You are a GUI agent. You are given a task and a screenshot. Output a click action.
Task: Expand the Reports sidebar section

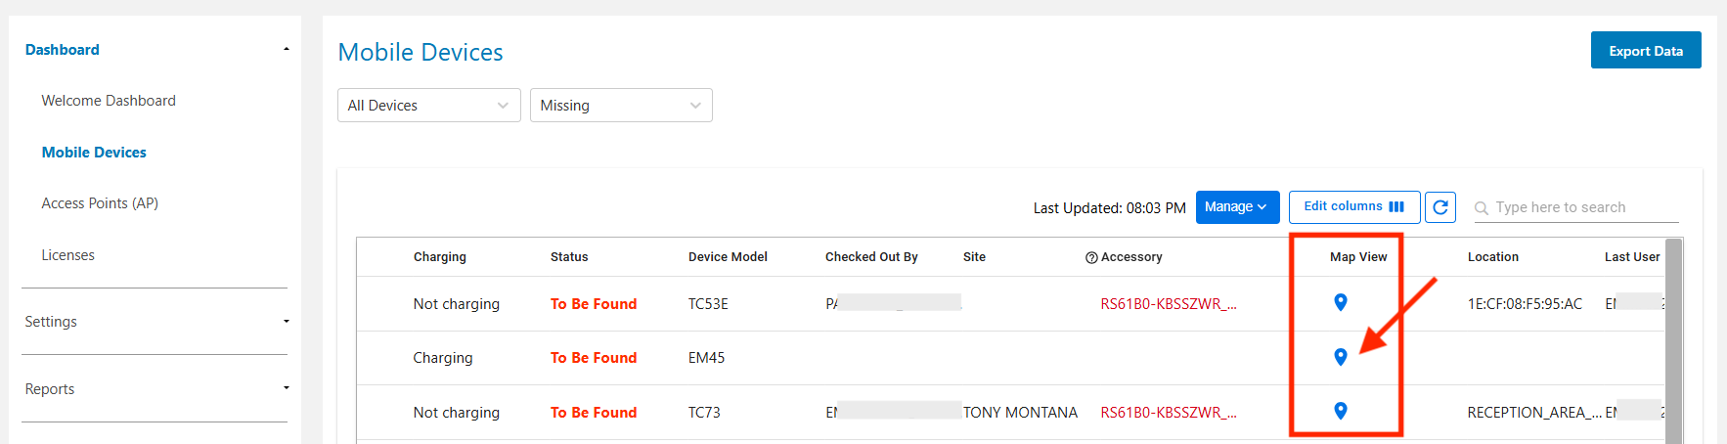point(286,389)
